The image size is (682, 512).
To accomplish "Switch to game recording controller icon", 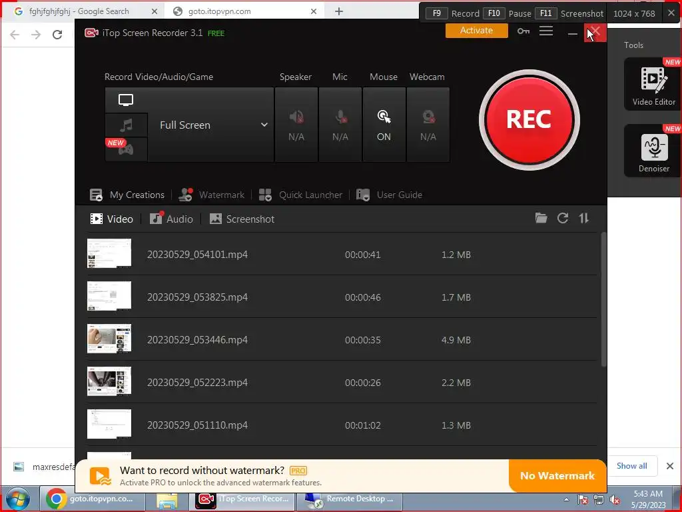I will (126, 150).
